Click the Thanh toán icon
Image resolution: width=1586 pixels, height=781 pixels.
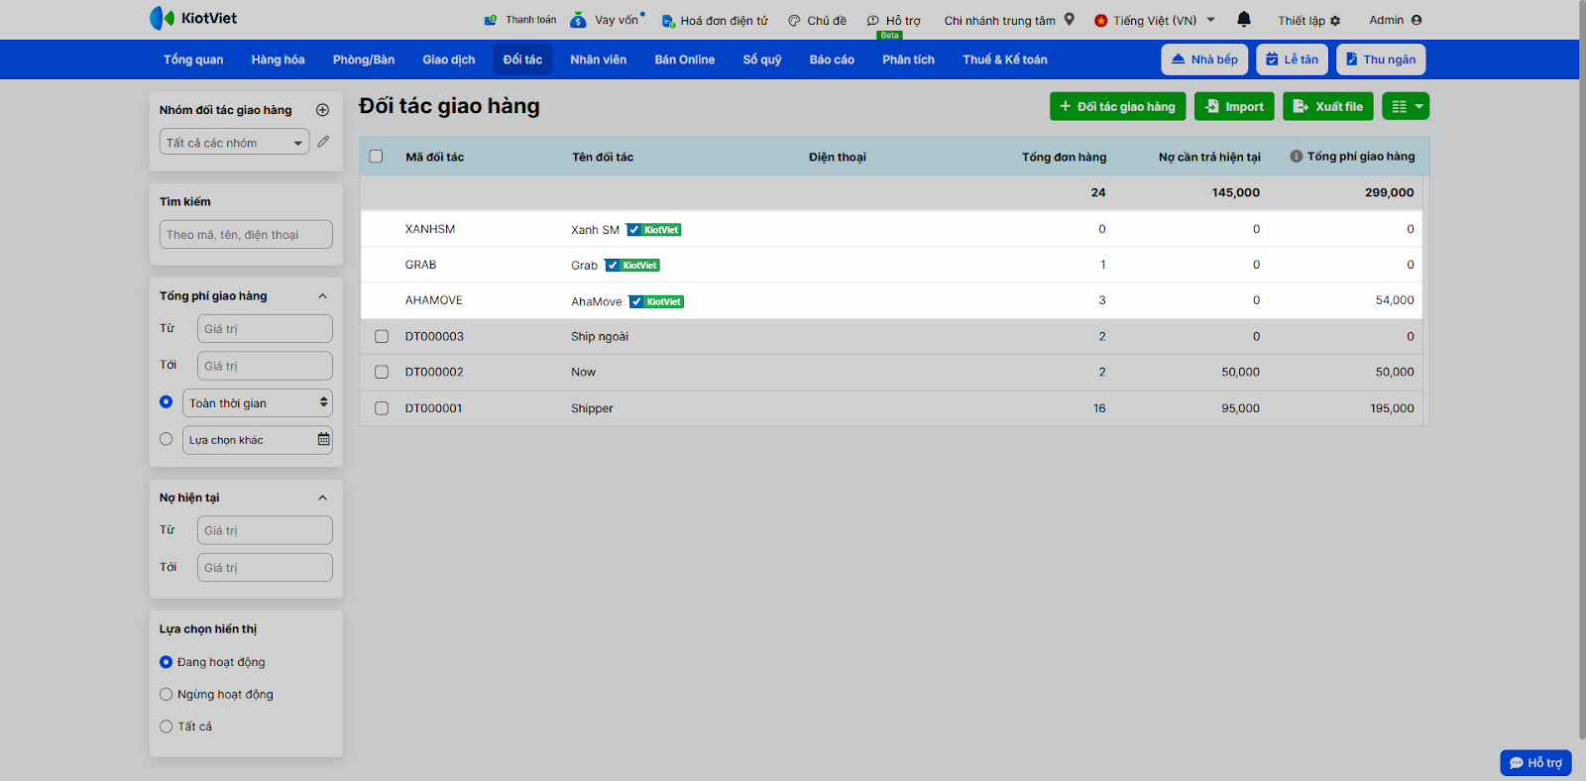(491, 20)
